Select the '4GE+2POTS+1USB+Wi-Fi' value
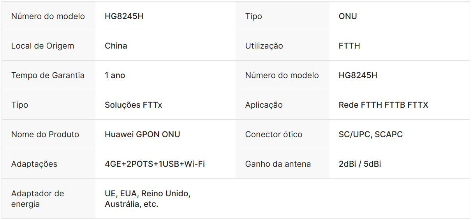 tap(155, 164)
